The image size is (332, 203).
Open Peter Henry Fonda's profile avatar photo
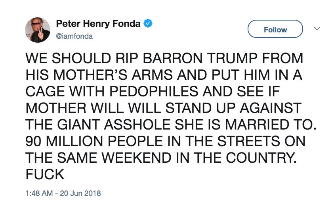click(x=38, y=30)
